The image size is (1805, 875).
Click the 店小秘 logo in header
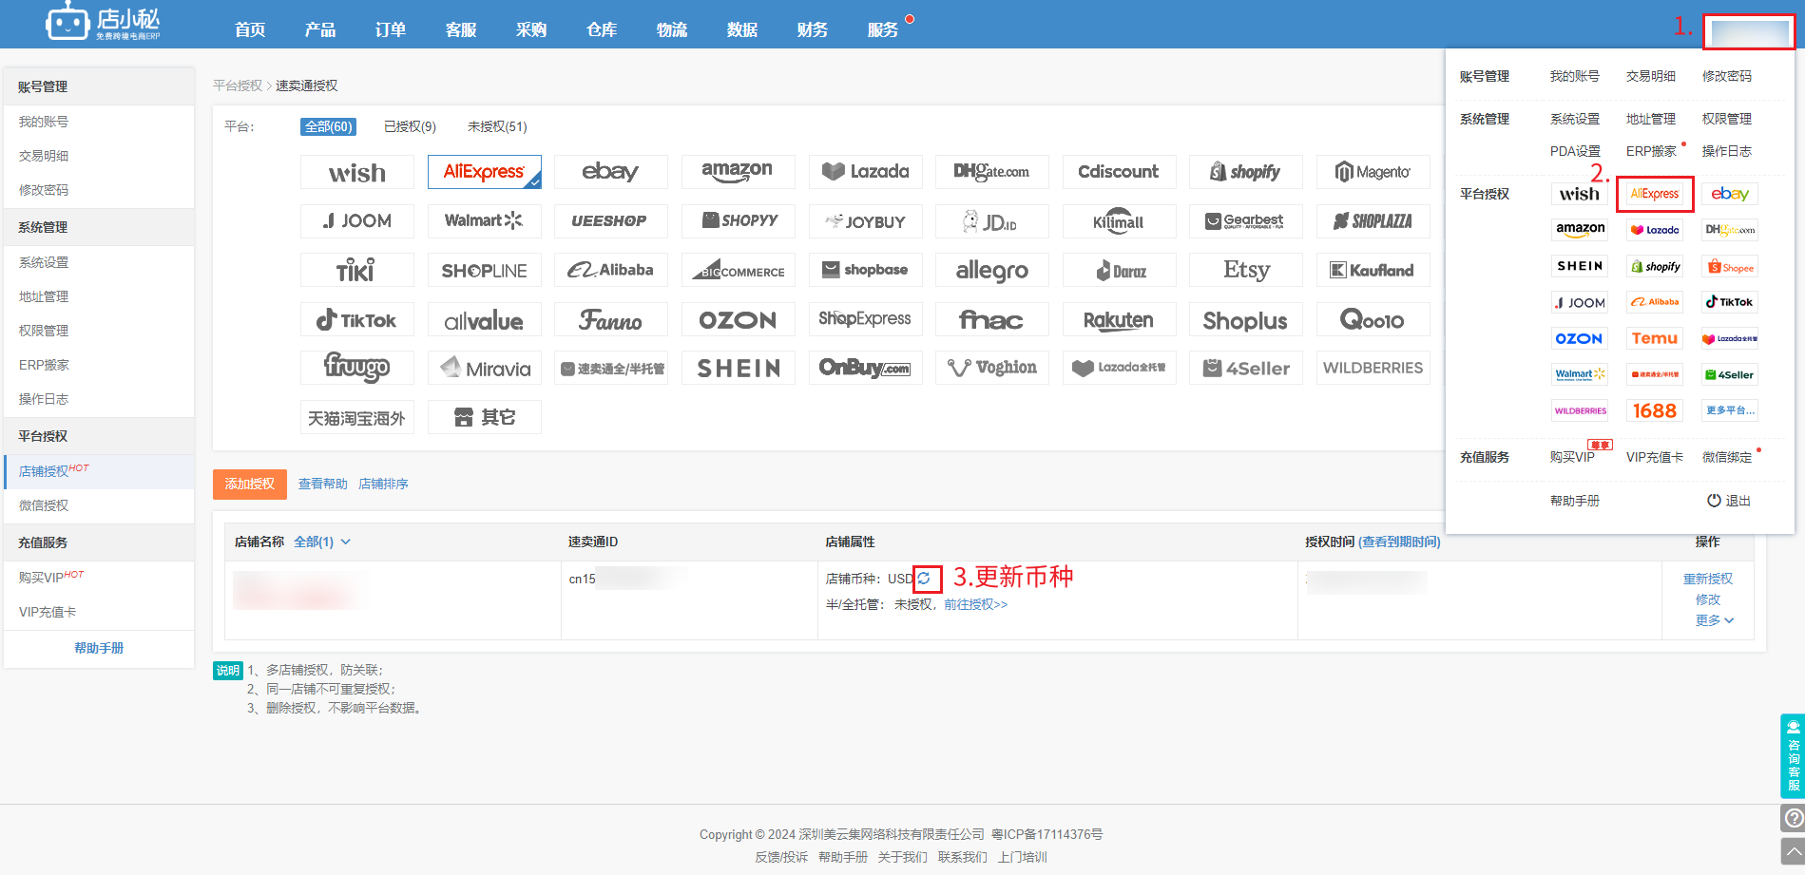tap(103, 22)
